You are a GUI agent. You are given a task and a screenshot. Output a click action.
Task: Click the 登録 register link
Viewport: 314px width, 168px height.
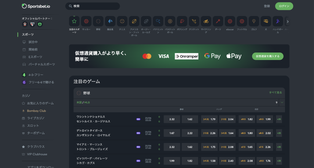coord(267,6)
